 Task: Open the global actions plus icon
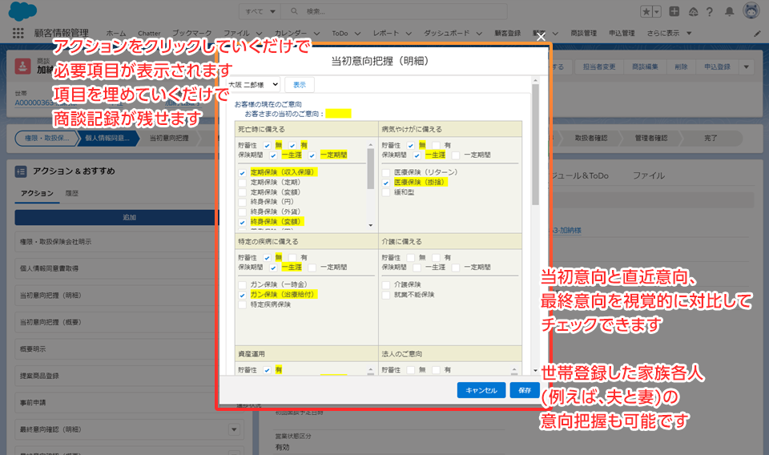(675, 11)
